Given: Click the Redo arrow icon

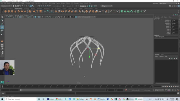Looking at the screenshot, I should click(x=22, y=6).
